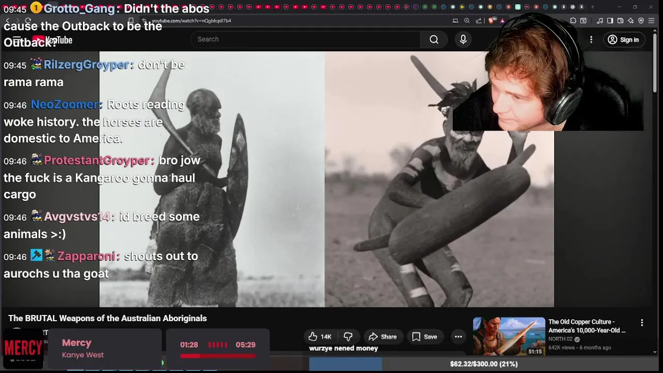Viewport: 663px width, 373px height.
Task: Open the Brave Shields lion icon
Action: pyautogui.click(x=491, y=21)
